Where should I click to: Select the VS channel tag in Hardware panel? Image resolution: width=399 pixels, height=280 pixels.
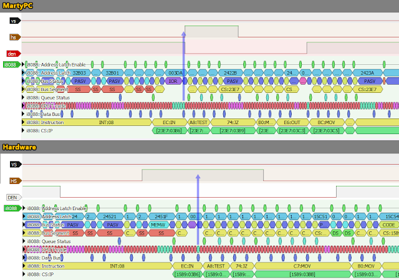(15, 165)
